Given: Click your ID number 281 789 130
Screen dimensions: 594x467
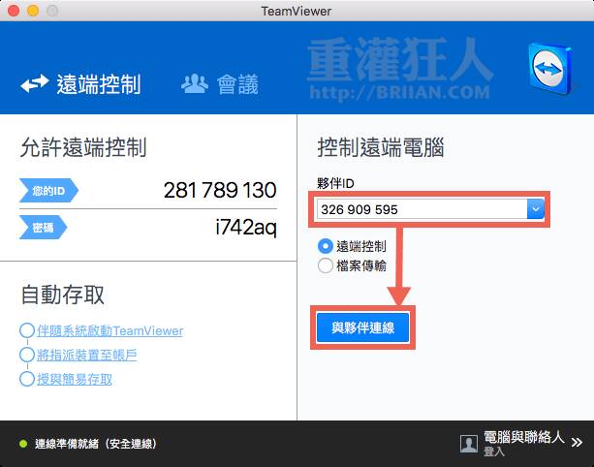Looking at the screenshot, I should click(220, 190).
